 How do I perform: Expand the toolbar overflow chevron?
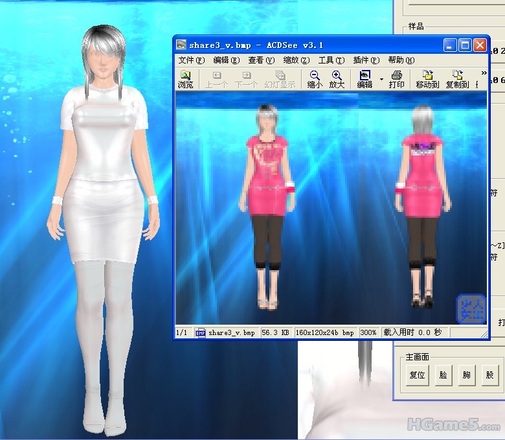click(484, 73)
